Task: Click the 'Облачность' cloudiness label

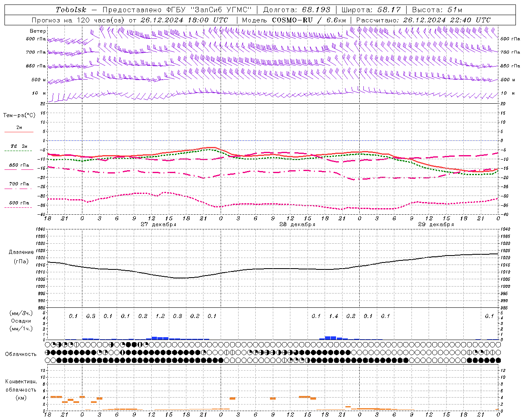Action: click(21, 354)
